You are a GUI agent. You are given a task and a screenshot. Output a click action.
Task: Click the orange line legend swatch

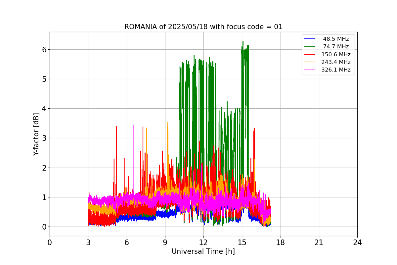[x=310, y=62]
